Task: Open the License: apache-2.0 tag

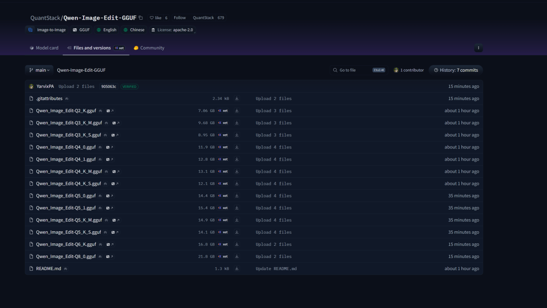Action: click(x=172, y=30)
